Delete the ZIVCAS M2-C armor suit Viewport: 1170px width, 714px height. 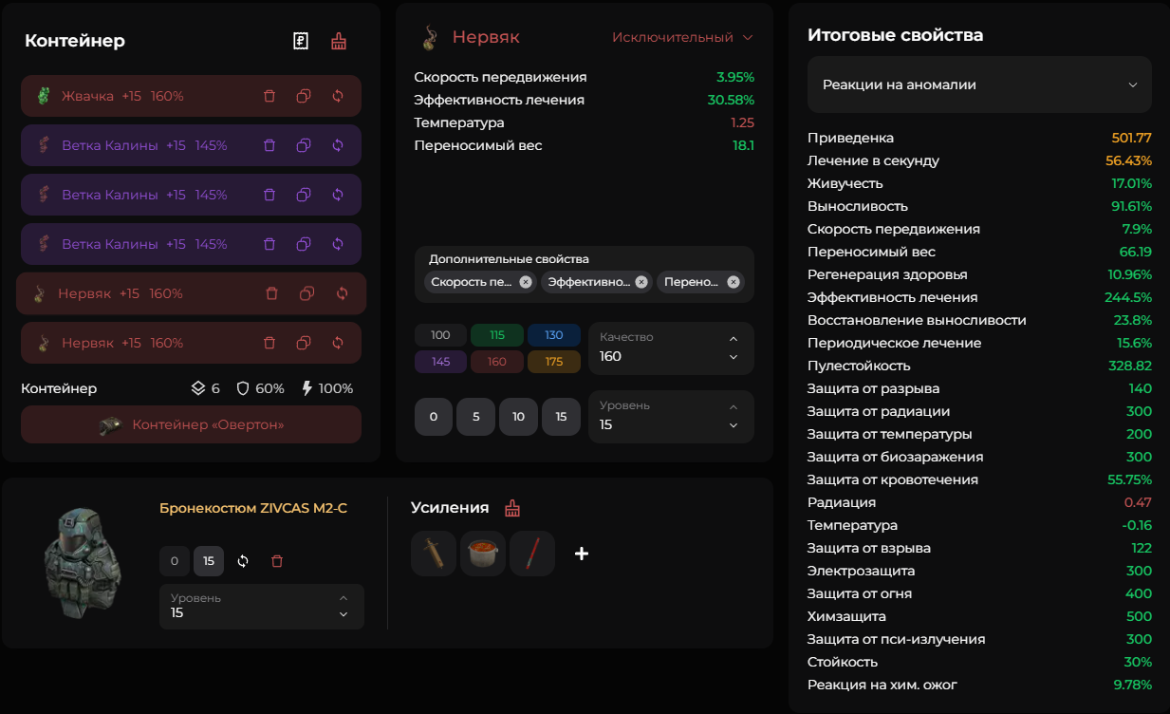277,561
